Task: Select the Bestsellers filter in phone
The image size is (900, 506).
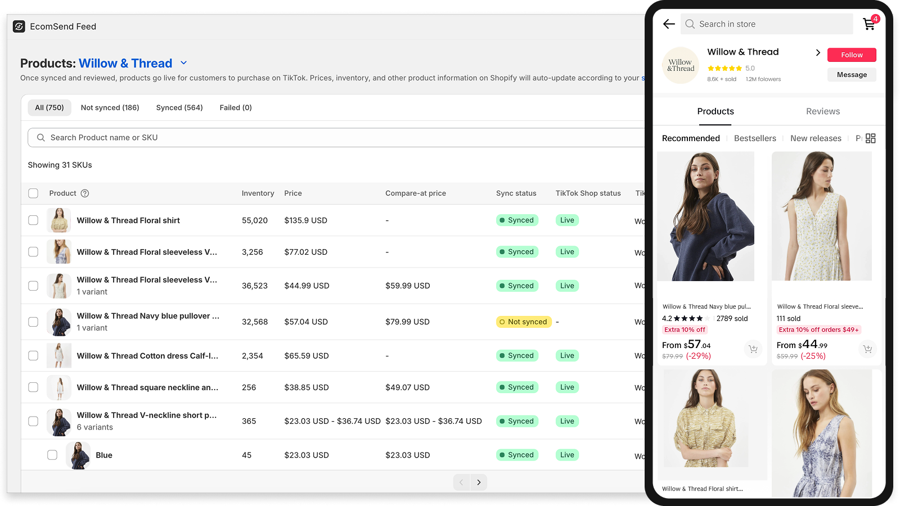Action: (755, 138)
